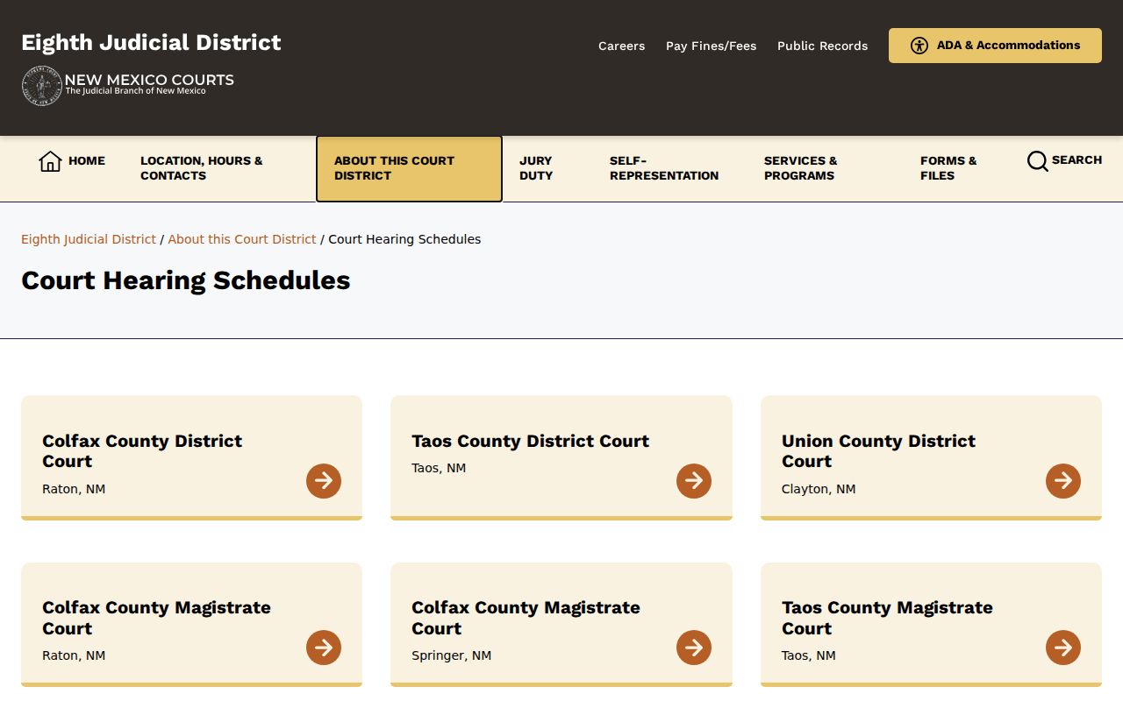Visit the Public Records link

[822, 46]
